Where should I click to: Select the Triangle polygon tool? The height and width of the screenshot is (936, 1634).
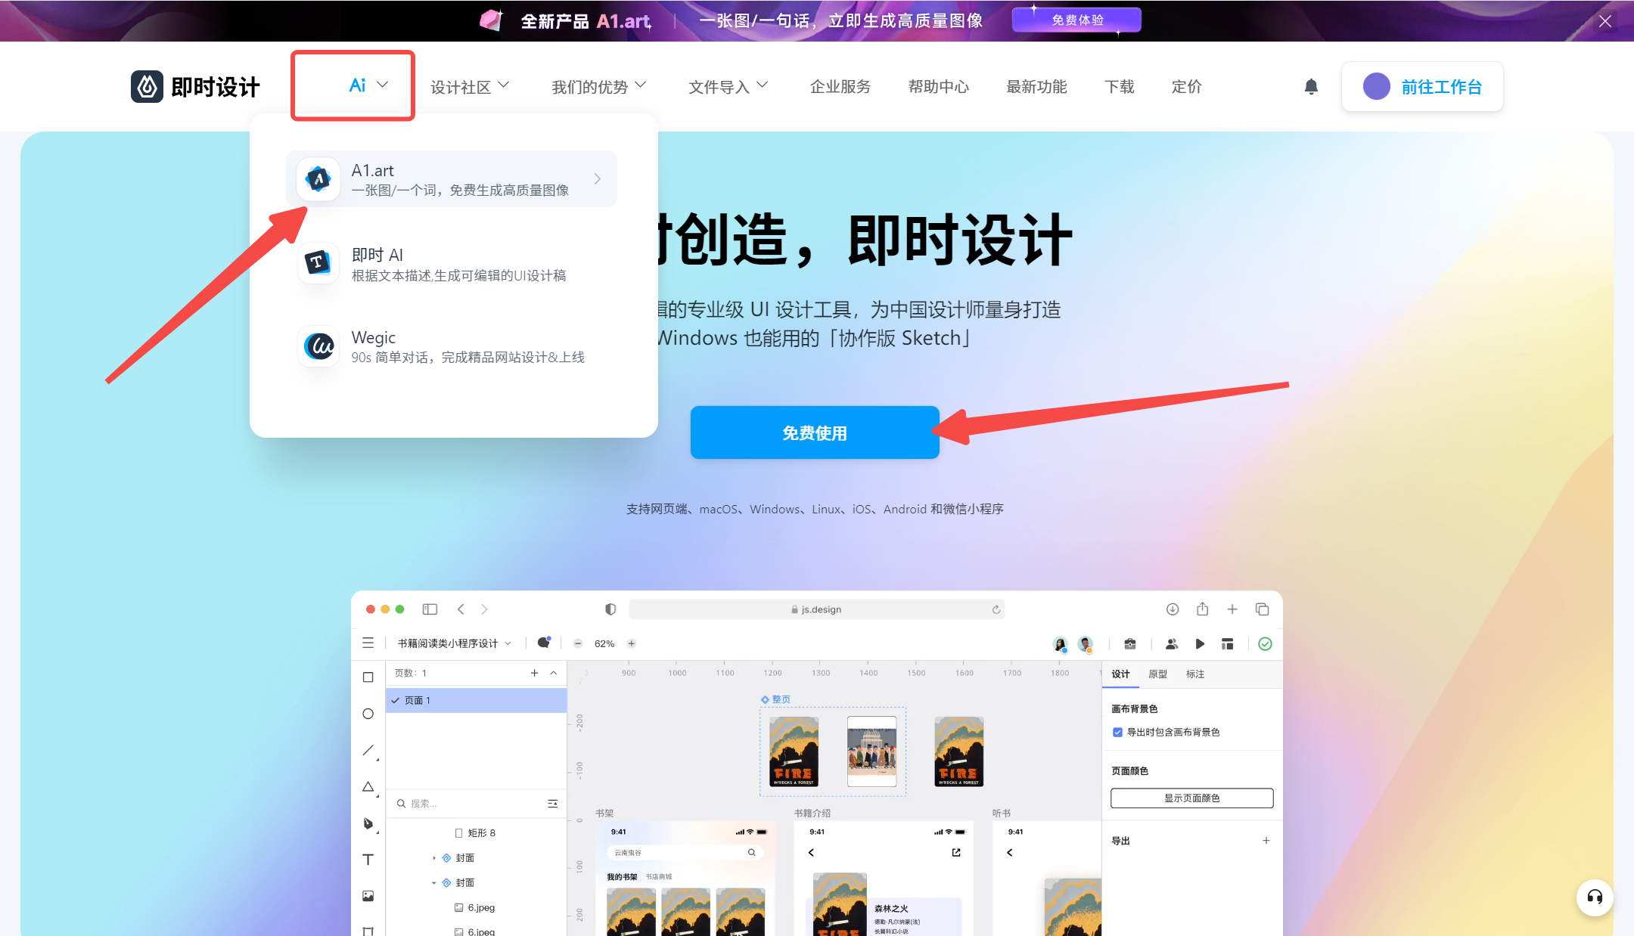[368, 786]
